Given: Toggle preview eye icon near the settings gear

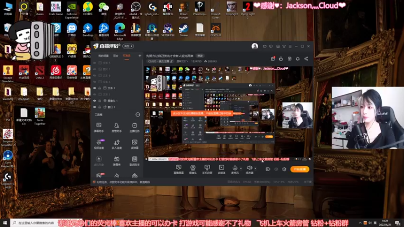Looking at the screenshot, I should click(276, 169).
